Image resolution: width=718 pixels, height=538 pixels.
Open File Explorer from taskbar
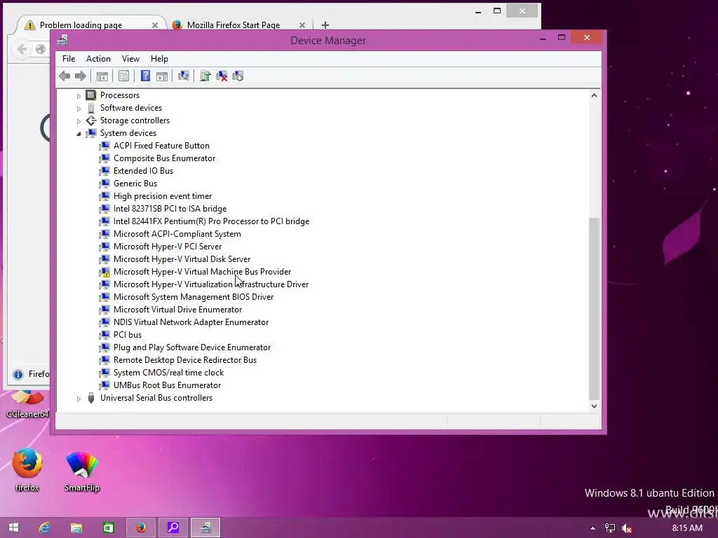pyautogui.click(x=76, y=527)
